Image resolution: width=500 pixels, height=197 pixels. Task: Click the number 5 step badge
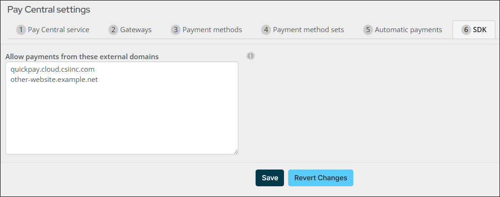368,30
